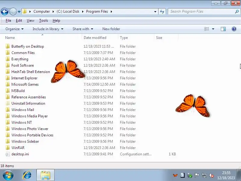Expand Program Files breadcrumb arrow
Viewport: 241px width, 181px height.
coord(111,11)
